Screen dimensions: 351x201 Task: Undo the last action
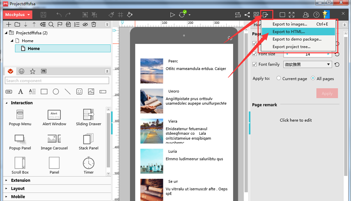click(59, 15)
